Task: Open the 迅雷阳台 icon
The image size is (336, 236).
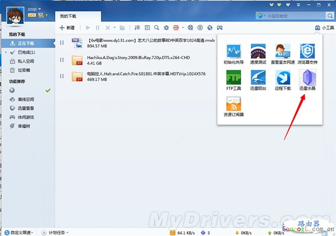Action: (x=258, y=79)
